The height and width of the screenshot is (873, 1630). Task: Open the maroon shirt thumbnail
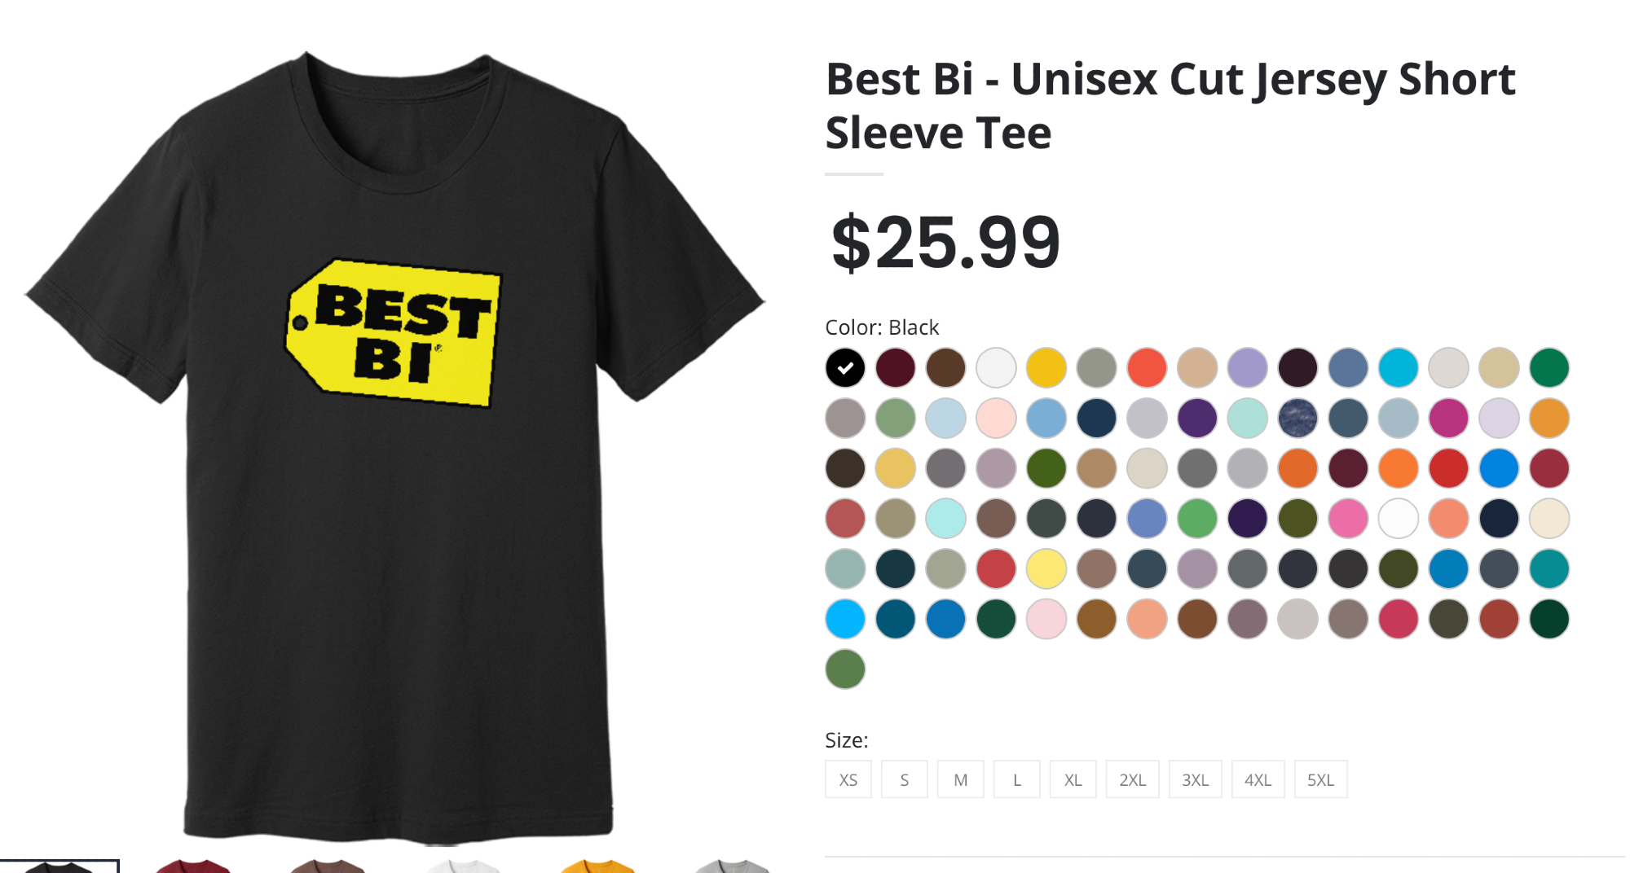(193, 866)
